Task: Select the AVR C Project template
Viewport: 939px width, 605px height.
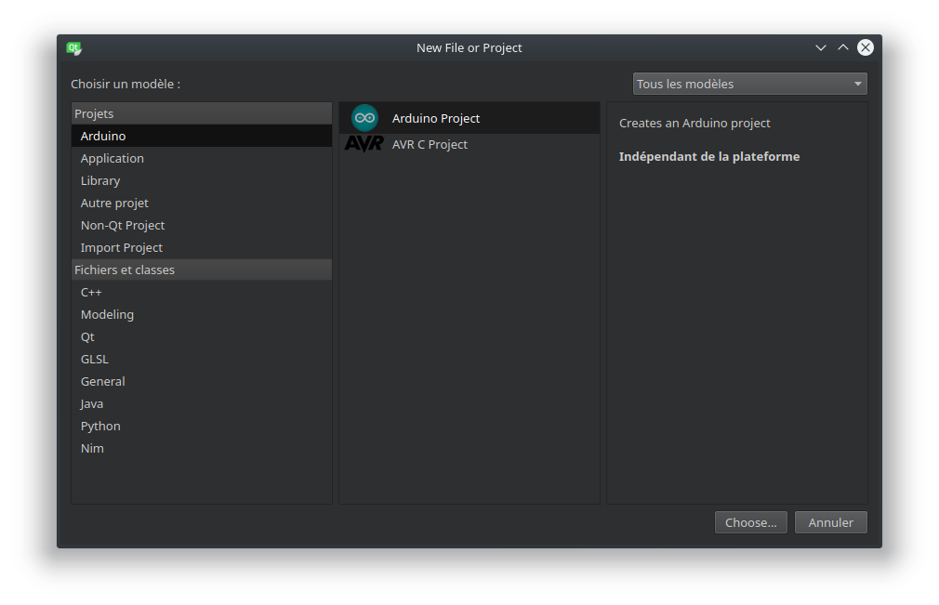Action: pyautogui.click(x=469, y=144)
